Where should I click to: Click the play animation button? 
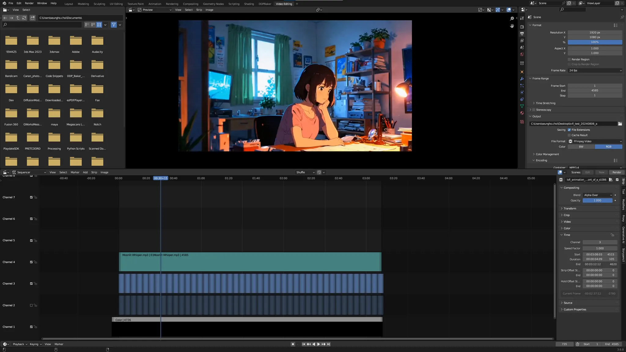tap(319, 344)
